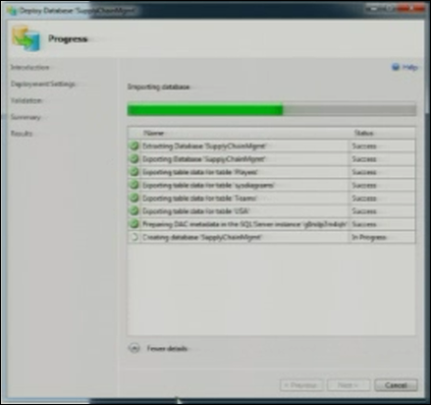The height and width of the screenshot is (405, 431).
Task: Select 'Exporting table data for table USA' text
Action: 195,211
